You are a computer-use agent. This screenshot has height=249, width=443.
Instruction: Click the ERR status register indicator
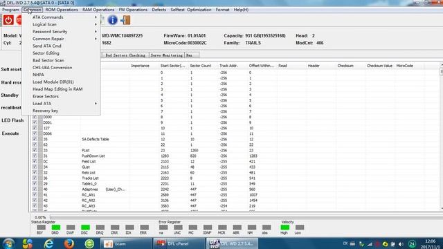(144, 228)
